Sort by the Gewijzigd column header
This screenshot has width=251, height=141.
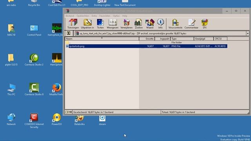[204, 39]
